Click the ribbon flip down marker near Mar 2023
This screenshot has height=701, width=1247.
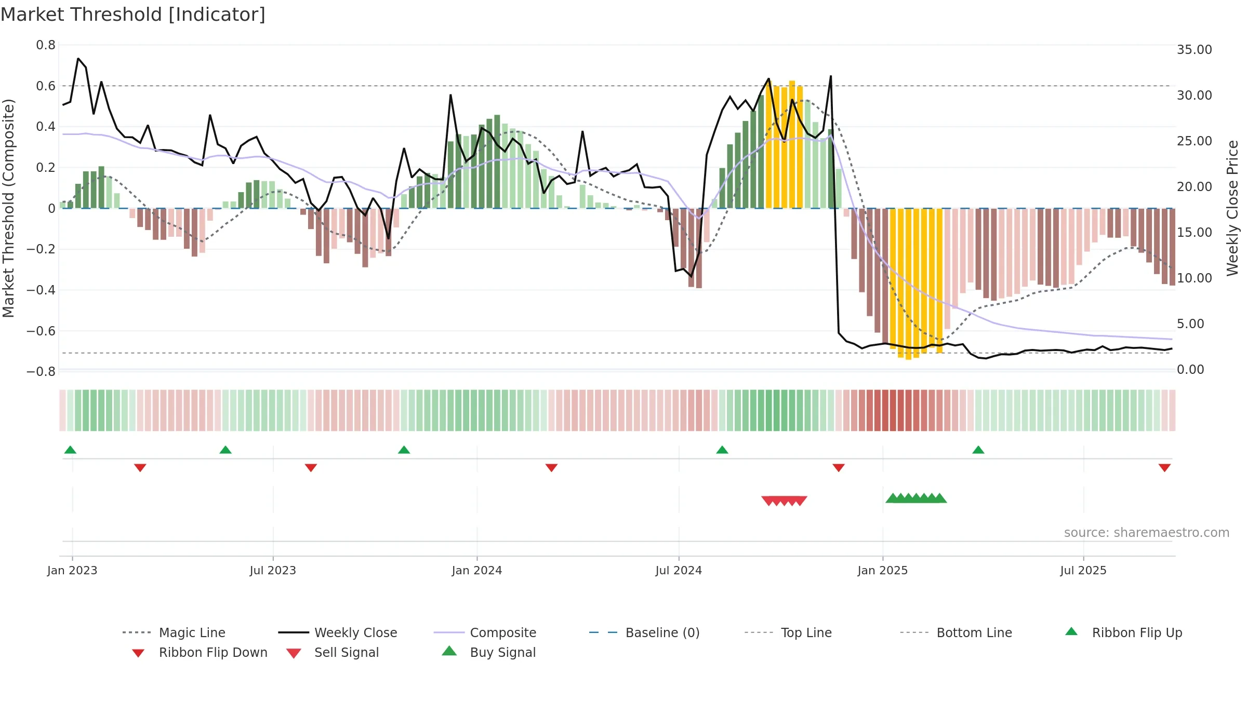tap(140, 468)
